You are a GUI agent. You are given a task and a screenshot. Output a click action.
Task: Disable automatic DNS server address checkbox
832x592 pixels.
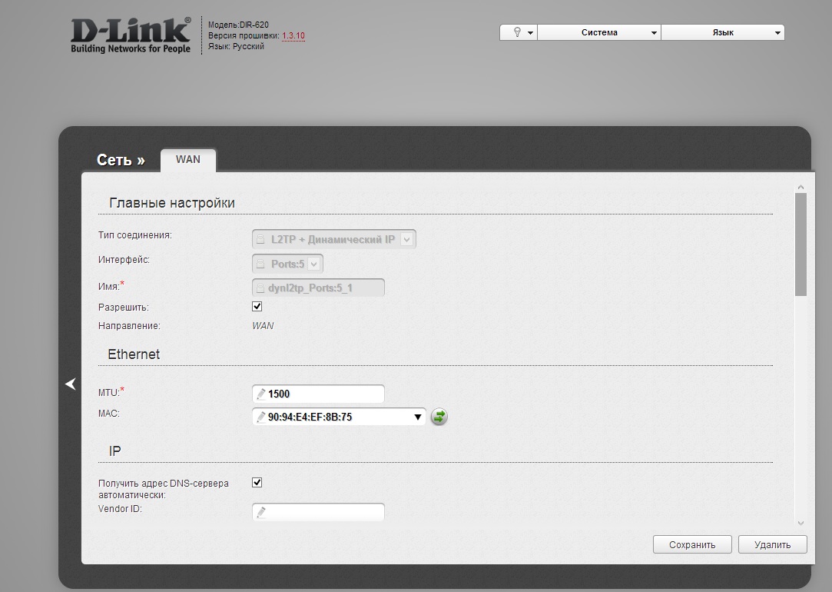click(x=257, y=483)
